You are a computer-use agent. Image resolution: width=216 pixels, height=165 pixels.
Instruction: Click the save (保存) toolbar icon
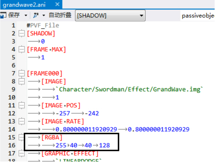click(3, 15)
